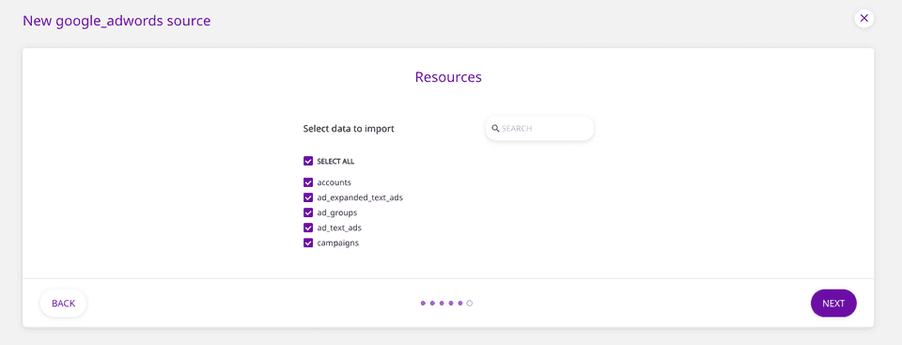Uncheck the SELECT ALL checkbox

(x=308, y=162)
